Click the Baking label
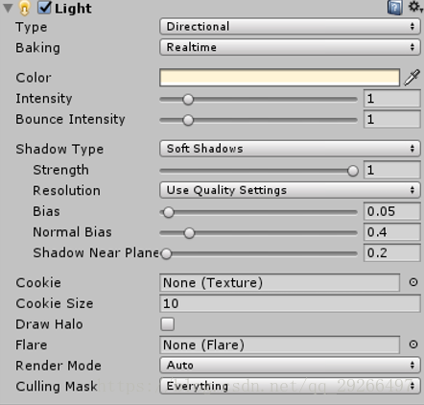Viewport: 424px width, 405px height. click(37, 48)
